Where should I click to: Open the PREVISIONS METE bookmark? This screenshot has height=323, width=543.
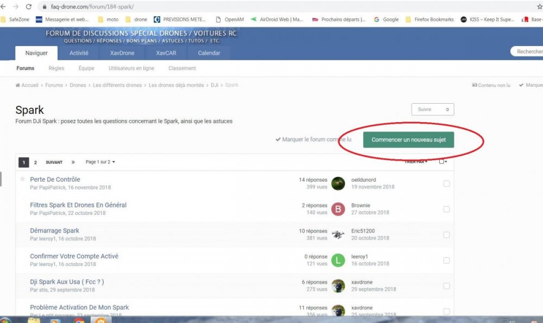click(180, 20)
